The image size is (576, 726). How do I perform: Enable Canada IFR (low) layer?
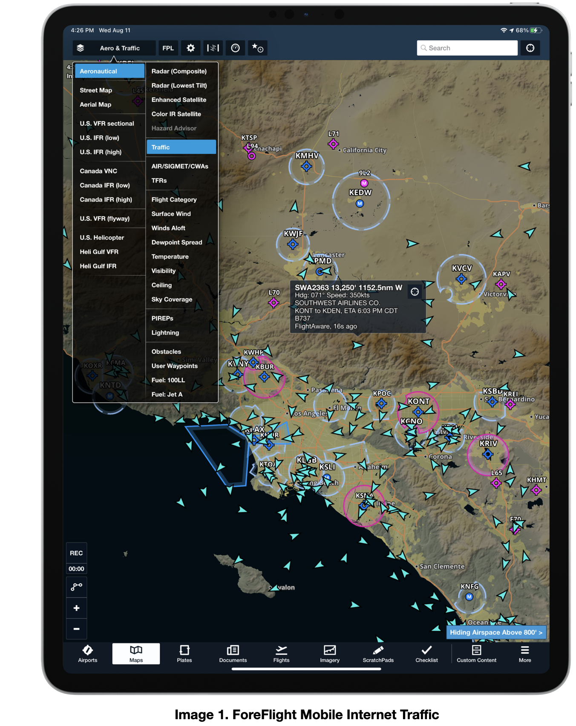pos(105,185)
